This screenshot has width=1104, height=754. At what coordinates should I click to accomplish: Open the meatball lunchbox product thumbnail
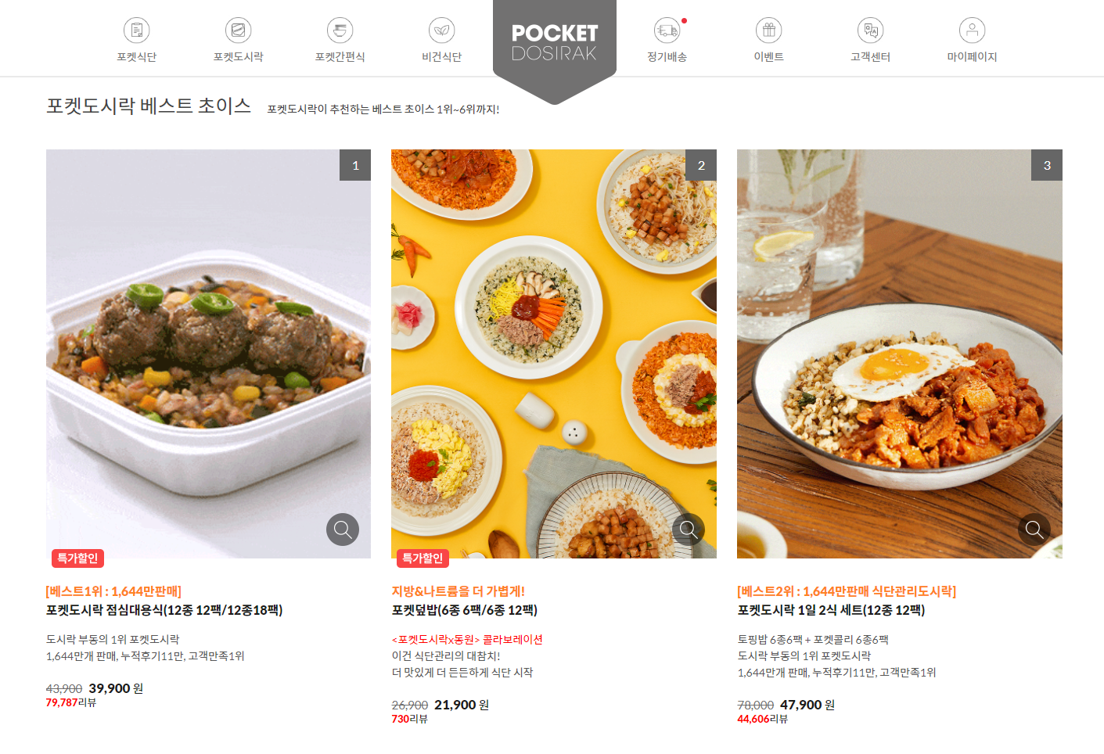208,354
